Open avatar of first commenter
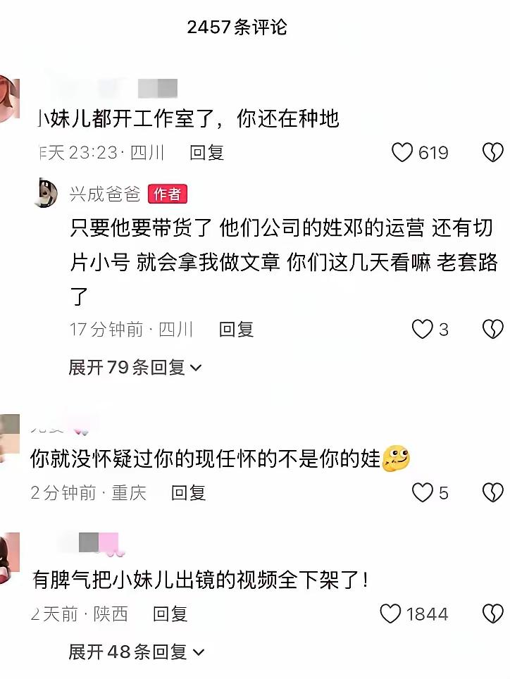This screenshot has width=510, height=679. tap(10, 99)
